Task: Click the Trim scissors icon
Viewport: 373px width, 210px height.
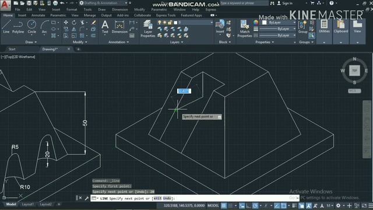Action: pos(82,22)
